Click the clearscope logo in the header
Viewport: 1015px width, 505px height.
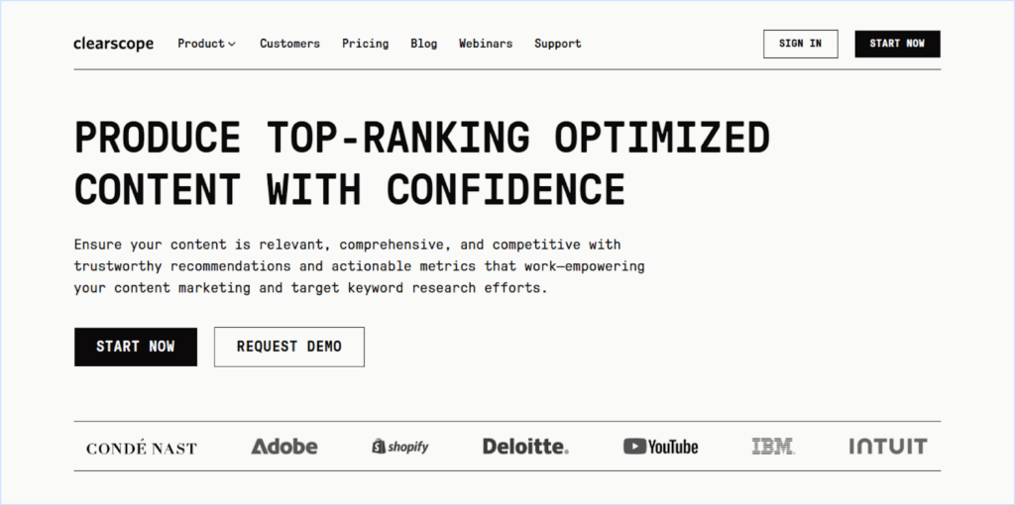coord(113,44)
